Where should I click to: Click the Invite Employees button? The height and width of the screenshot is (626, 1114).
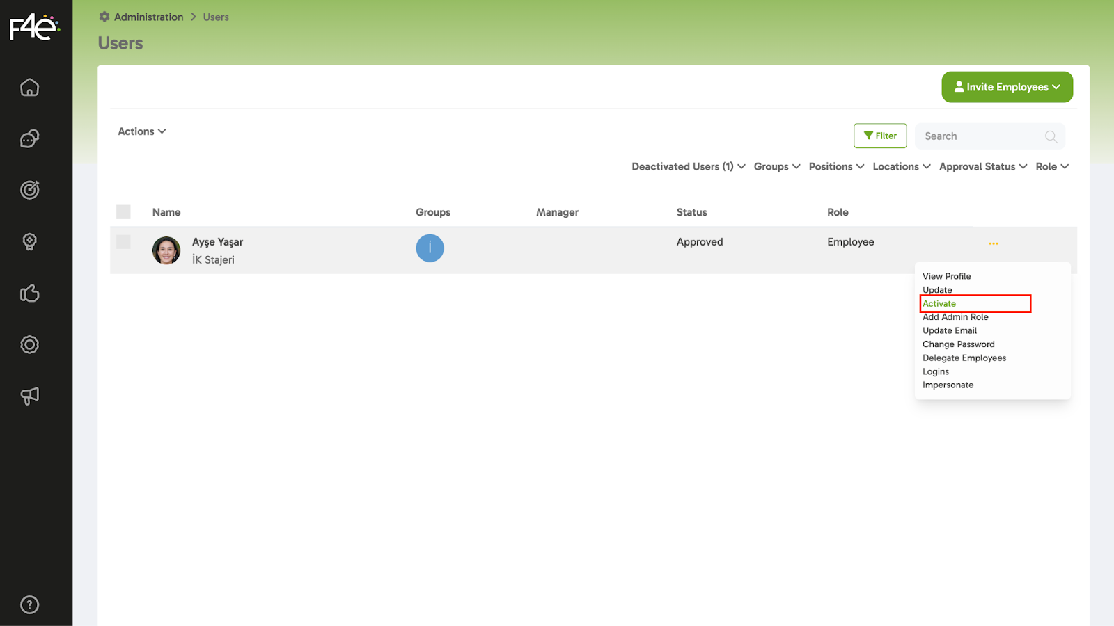[x=1007, y=87]
